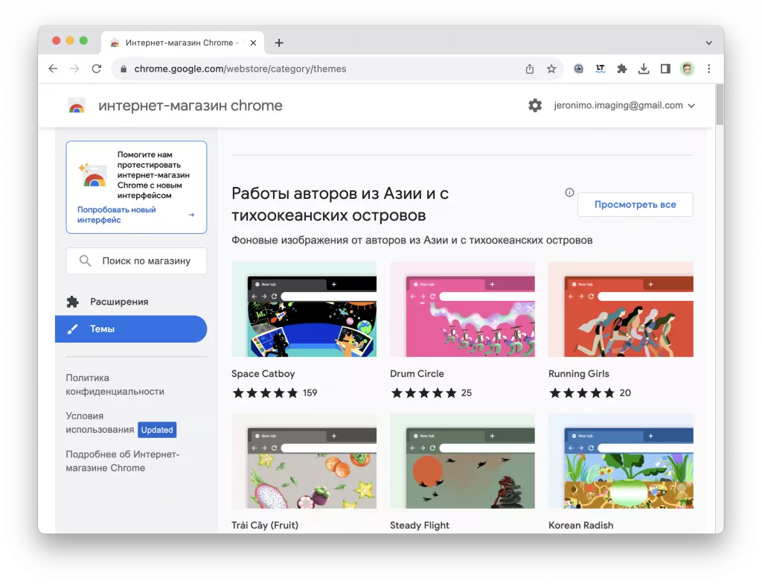Open the Extensions puzzle piece menu
This screenshot has width=762, height=584.
point(622,69)
